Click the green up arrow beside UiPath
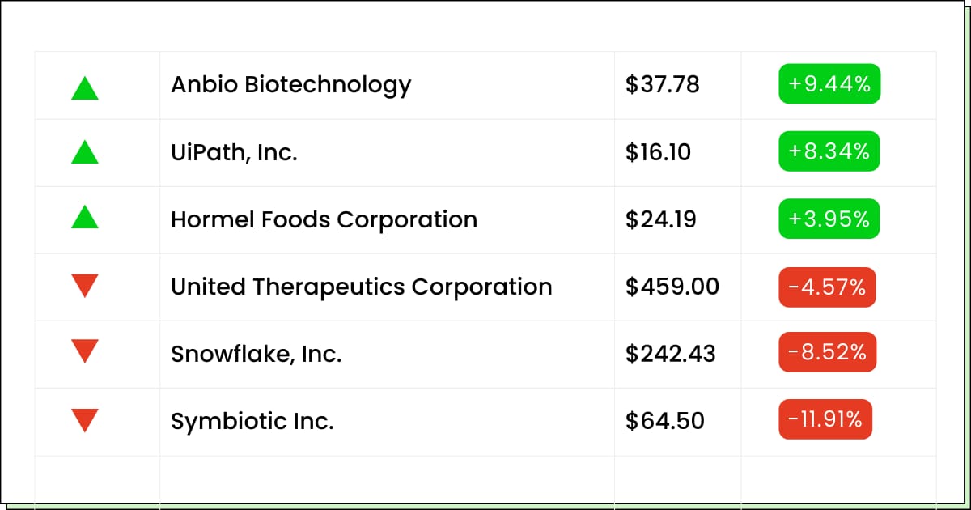971x510 pixels. click(x=85, y=152)
